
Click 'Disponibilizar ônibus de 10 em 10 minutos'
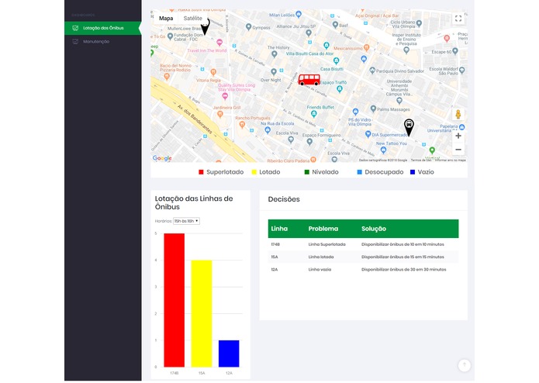403,244
